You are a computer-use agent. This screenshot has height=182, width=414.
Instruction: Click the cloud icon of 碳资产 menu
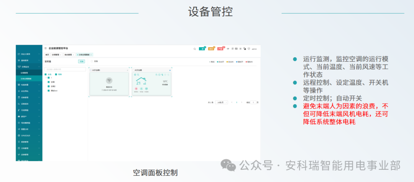click(19, 116)
